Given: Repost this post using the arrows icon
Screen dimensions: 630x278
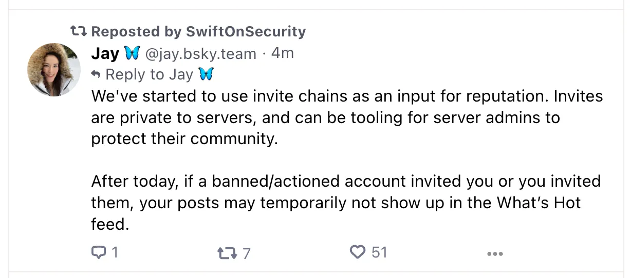Looking at the screenshot, I should [x=227, y=253].
